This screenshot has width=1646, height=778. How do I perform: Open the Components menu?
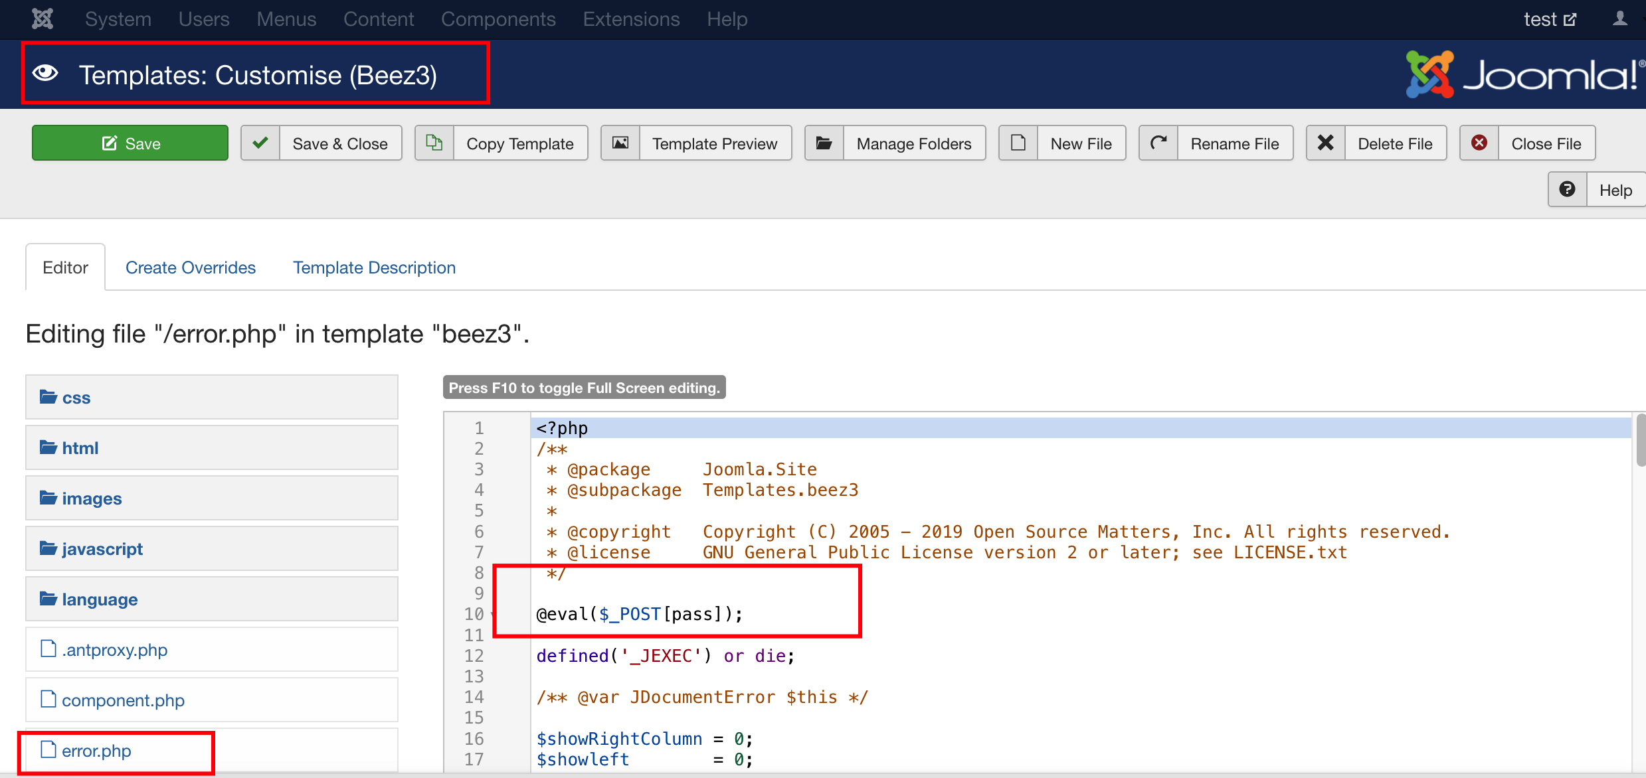pos(498,19)
